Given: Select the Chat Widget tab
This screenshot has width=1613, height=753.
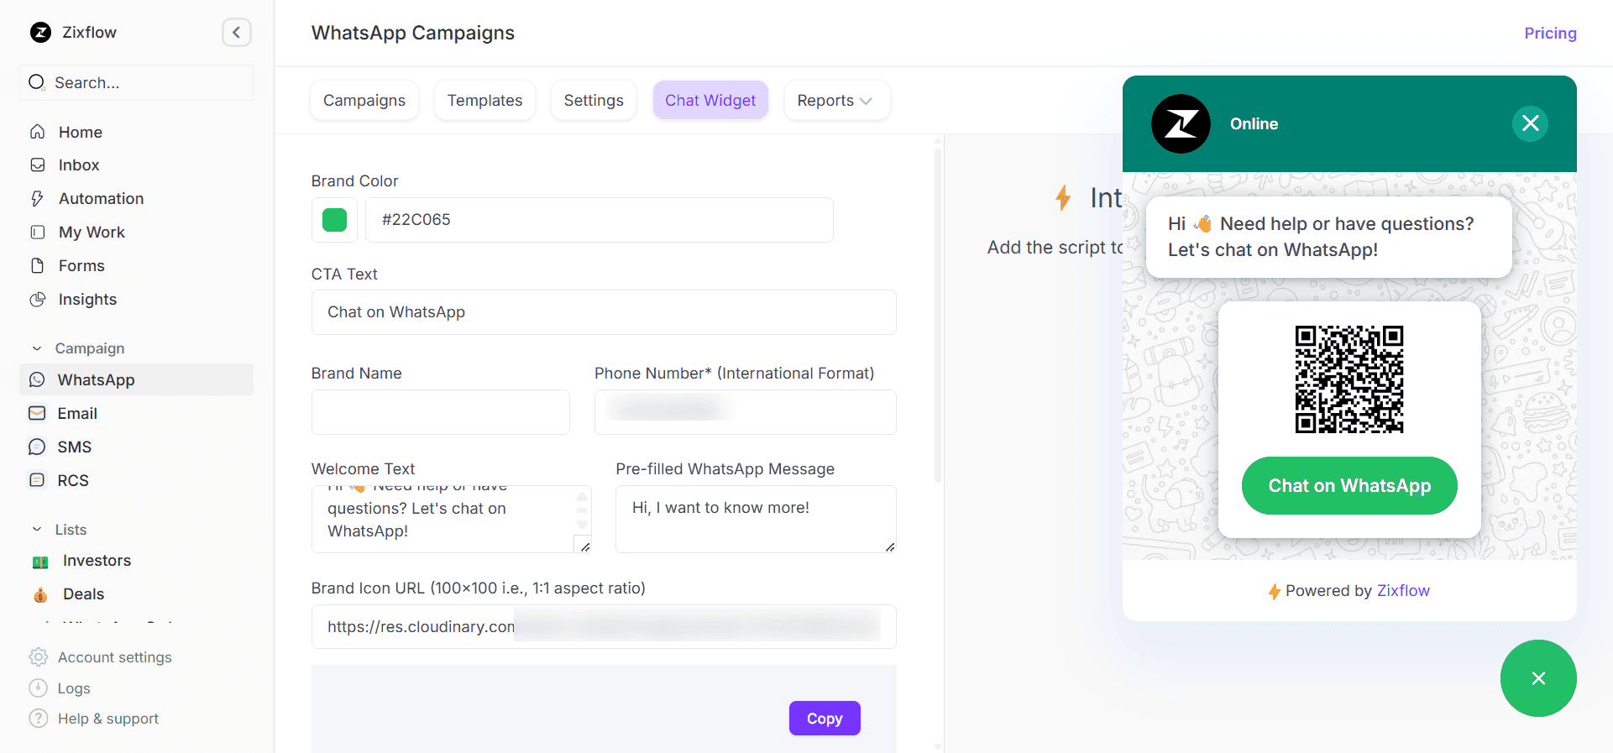Looking at the screenshot, I should (x=710, y=101).
